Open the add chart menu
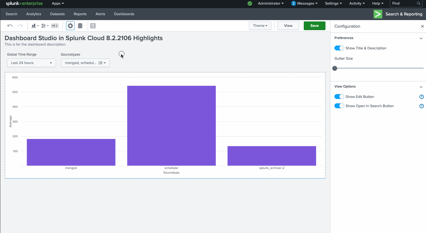426x233 pixels. pyautogui.click(x=35, y=26)
